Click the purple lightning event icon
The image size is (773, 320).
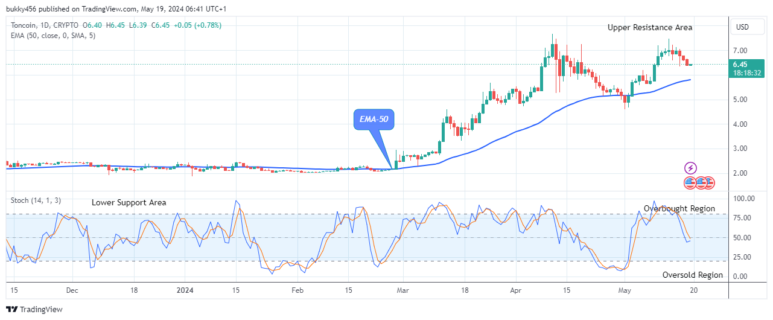[x=690, y=168]
